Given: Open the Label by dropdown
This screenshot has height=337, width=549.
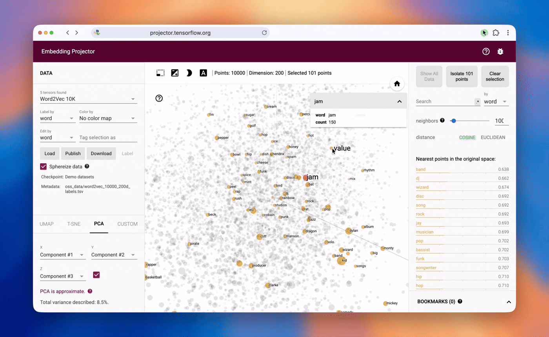Looking at the screenshot, I should (x=58, y=118).
